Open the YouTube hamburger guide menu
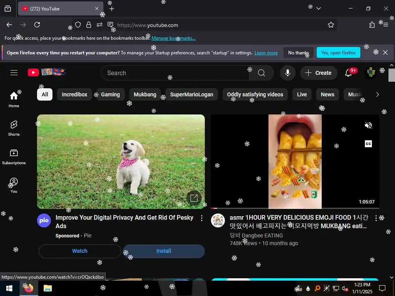Screen dimensions: 395x296 [x=14, y=73]
